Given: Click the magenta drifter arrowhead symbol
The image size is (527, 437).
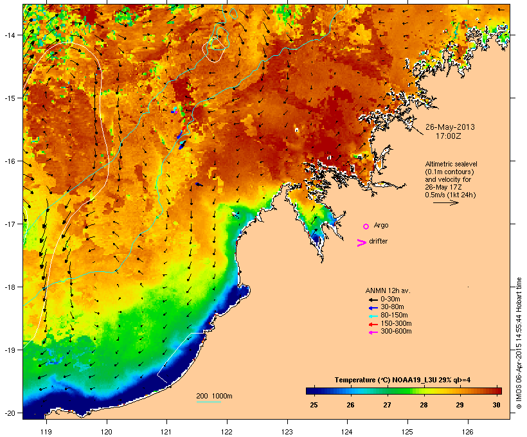Looking at the screenshot, I should [361, 243].
